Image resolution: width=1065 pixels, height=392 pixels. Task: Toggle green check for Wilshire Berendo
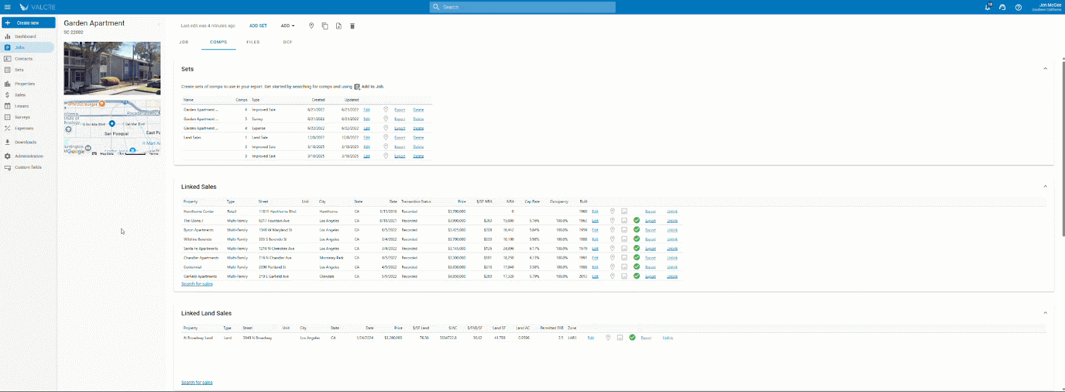[x=636, y=239]
